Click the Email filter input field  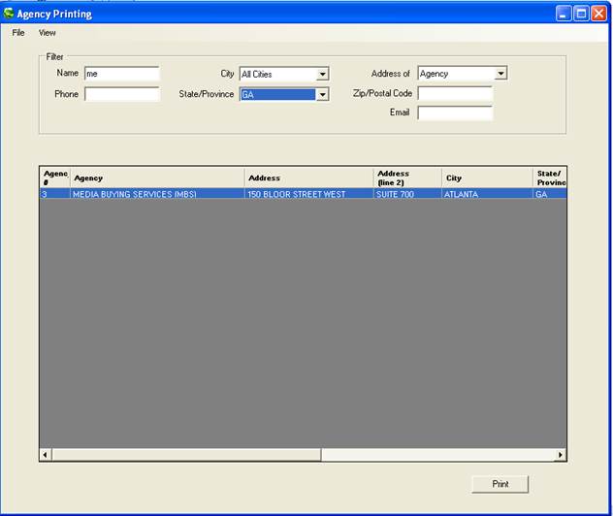[x=455, y=113]
